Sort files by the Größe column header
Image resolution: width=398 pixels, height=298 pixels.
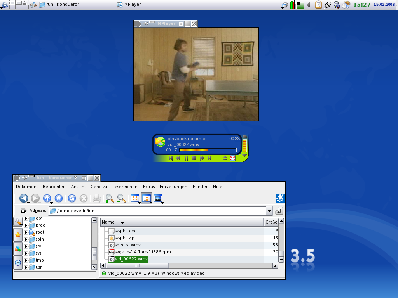[x=271, y=222]
